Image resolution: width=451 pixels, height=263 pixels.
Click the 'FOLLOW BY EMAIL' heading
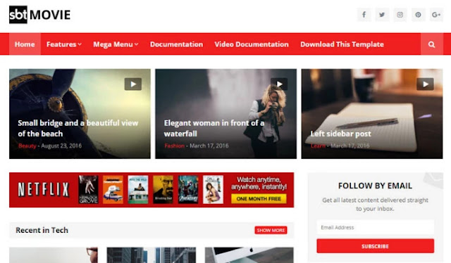point(375,186)
